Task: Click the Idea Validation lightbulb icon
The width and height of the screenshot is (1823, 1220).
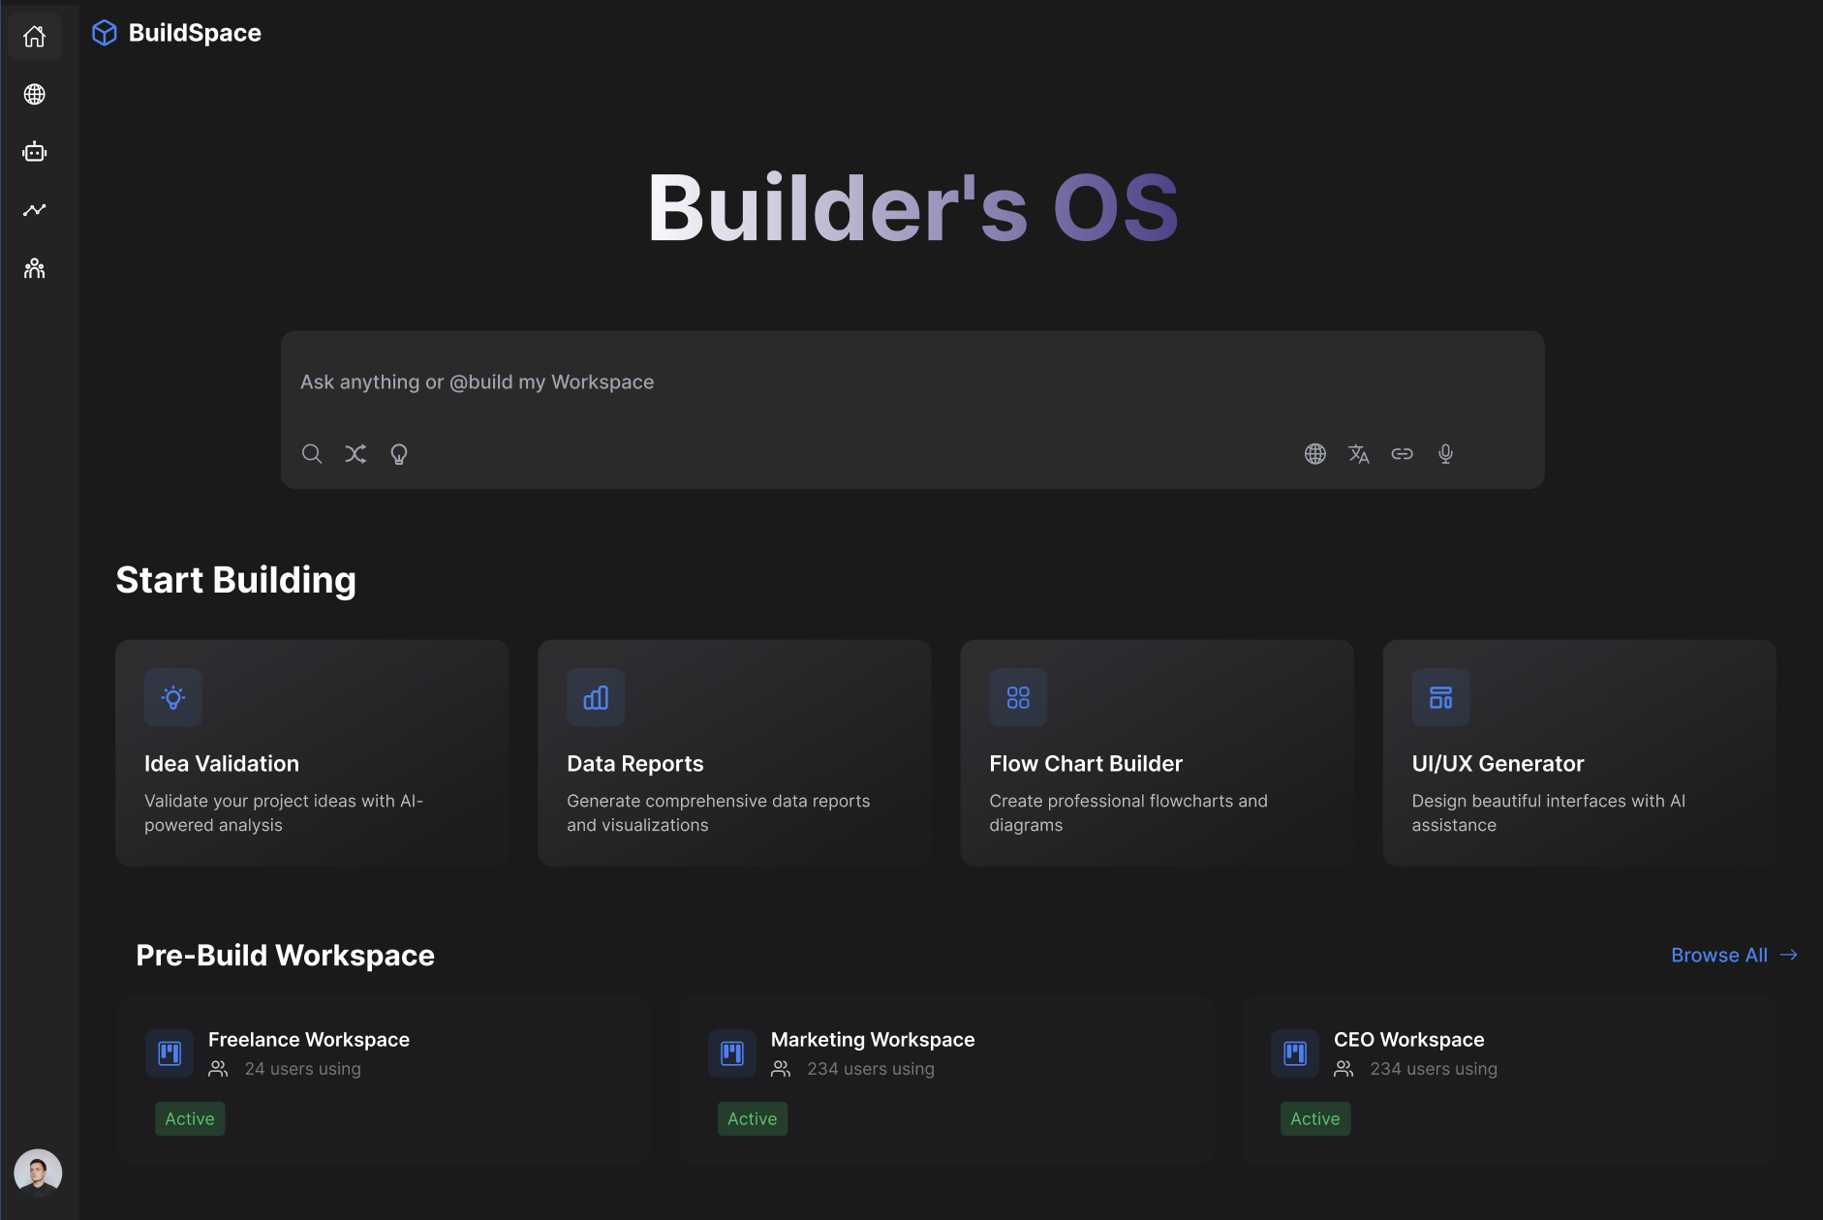Action: 173,697
